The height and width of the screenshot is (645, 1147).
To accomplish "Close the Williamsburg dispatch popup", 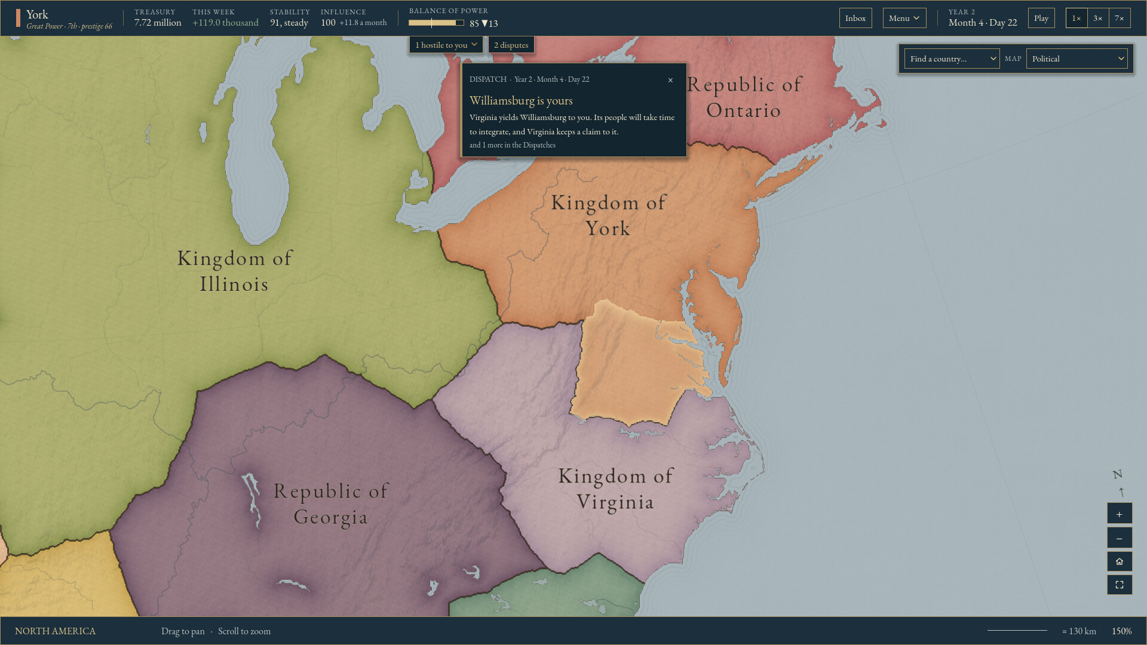I will point(670,80).
